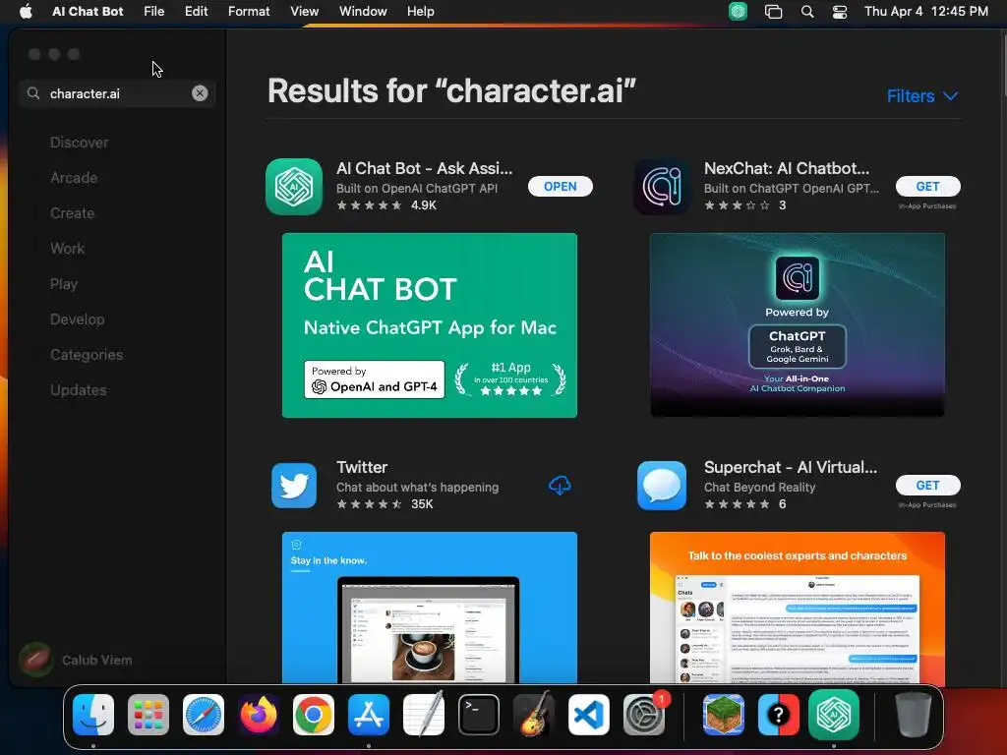Open the File menu
The width and height of the screenshot is (1007, 755).
(153, 12)
